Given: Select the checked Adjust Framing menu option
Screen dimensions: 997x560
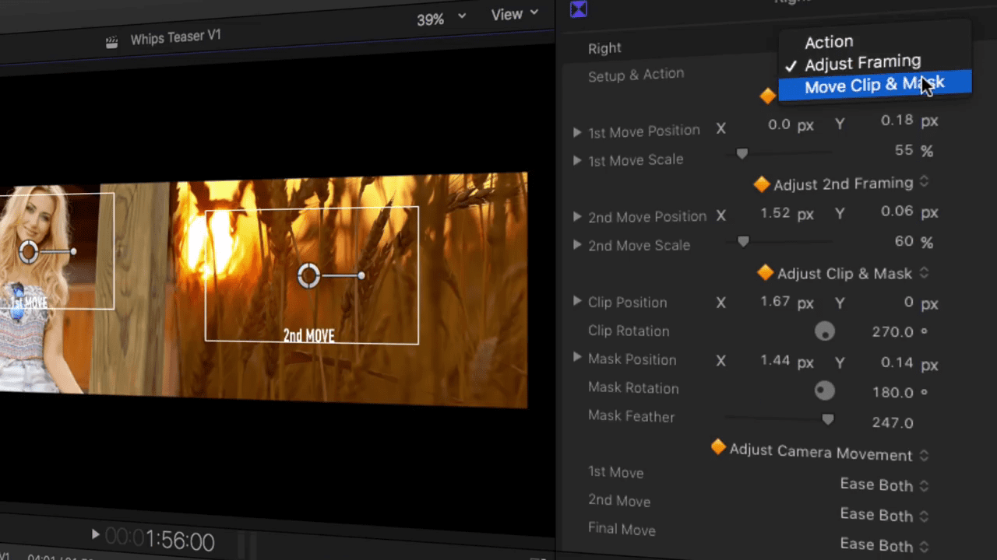Looking at the screenshot, I should coord(862,63).
